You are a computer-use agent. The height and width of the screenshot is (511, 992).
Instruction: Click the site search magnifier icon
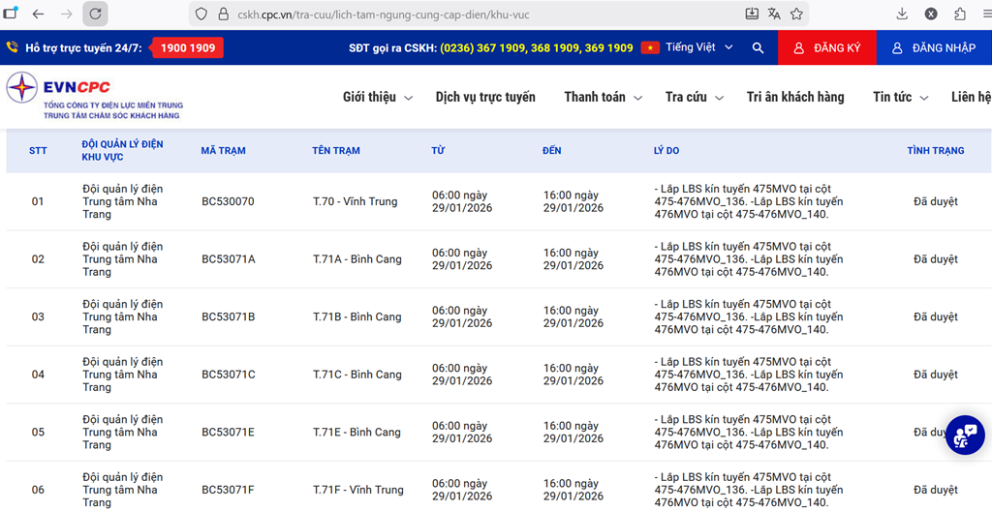[758, 47]
